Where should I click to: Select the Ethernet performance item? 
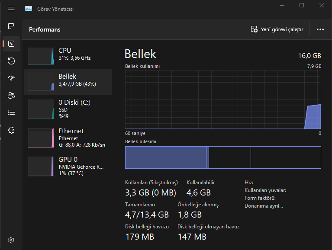(x=68, y=138)
